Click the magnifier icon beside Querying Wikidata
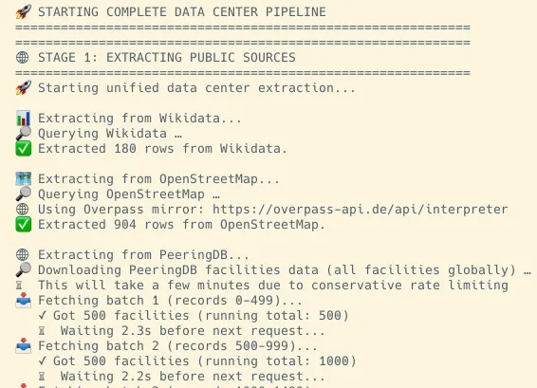This screenshot has height=388, width=537. 24,133
